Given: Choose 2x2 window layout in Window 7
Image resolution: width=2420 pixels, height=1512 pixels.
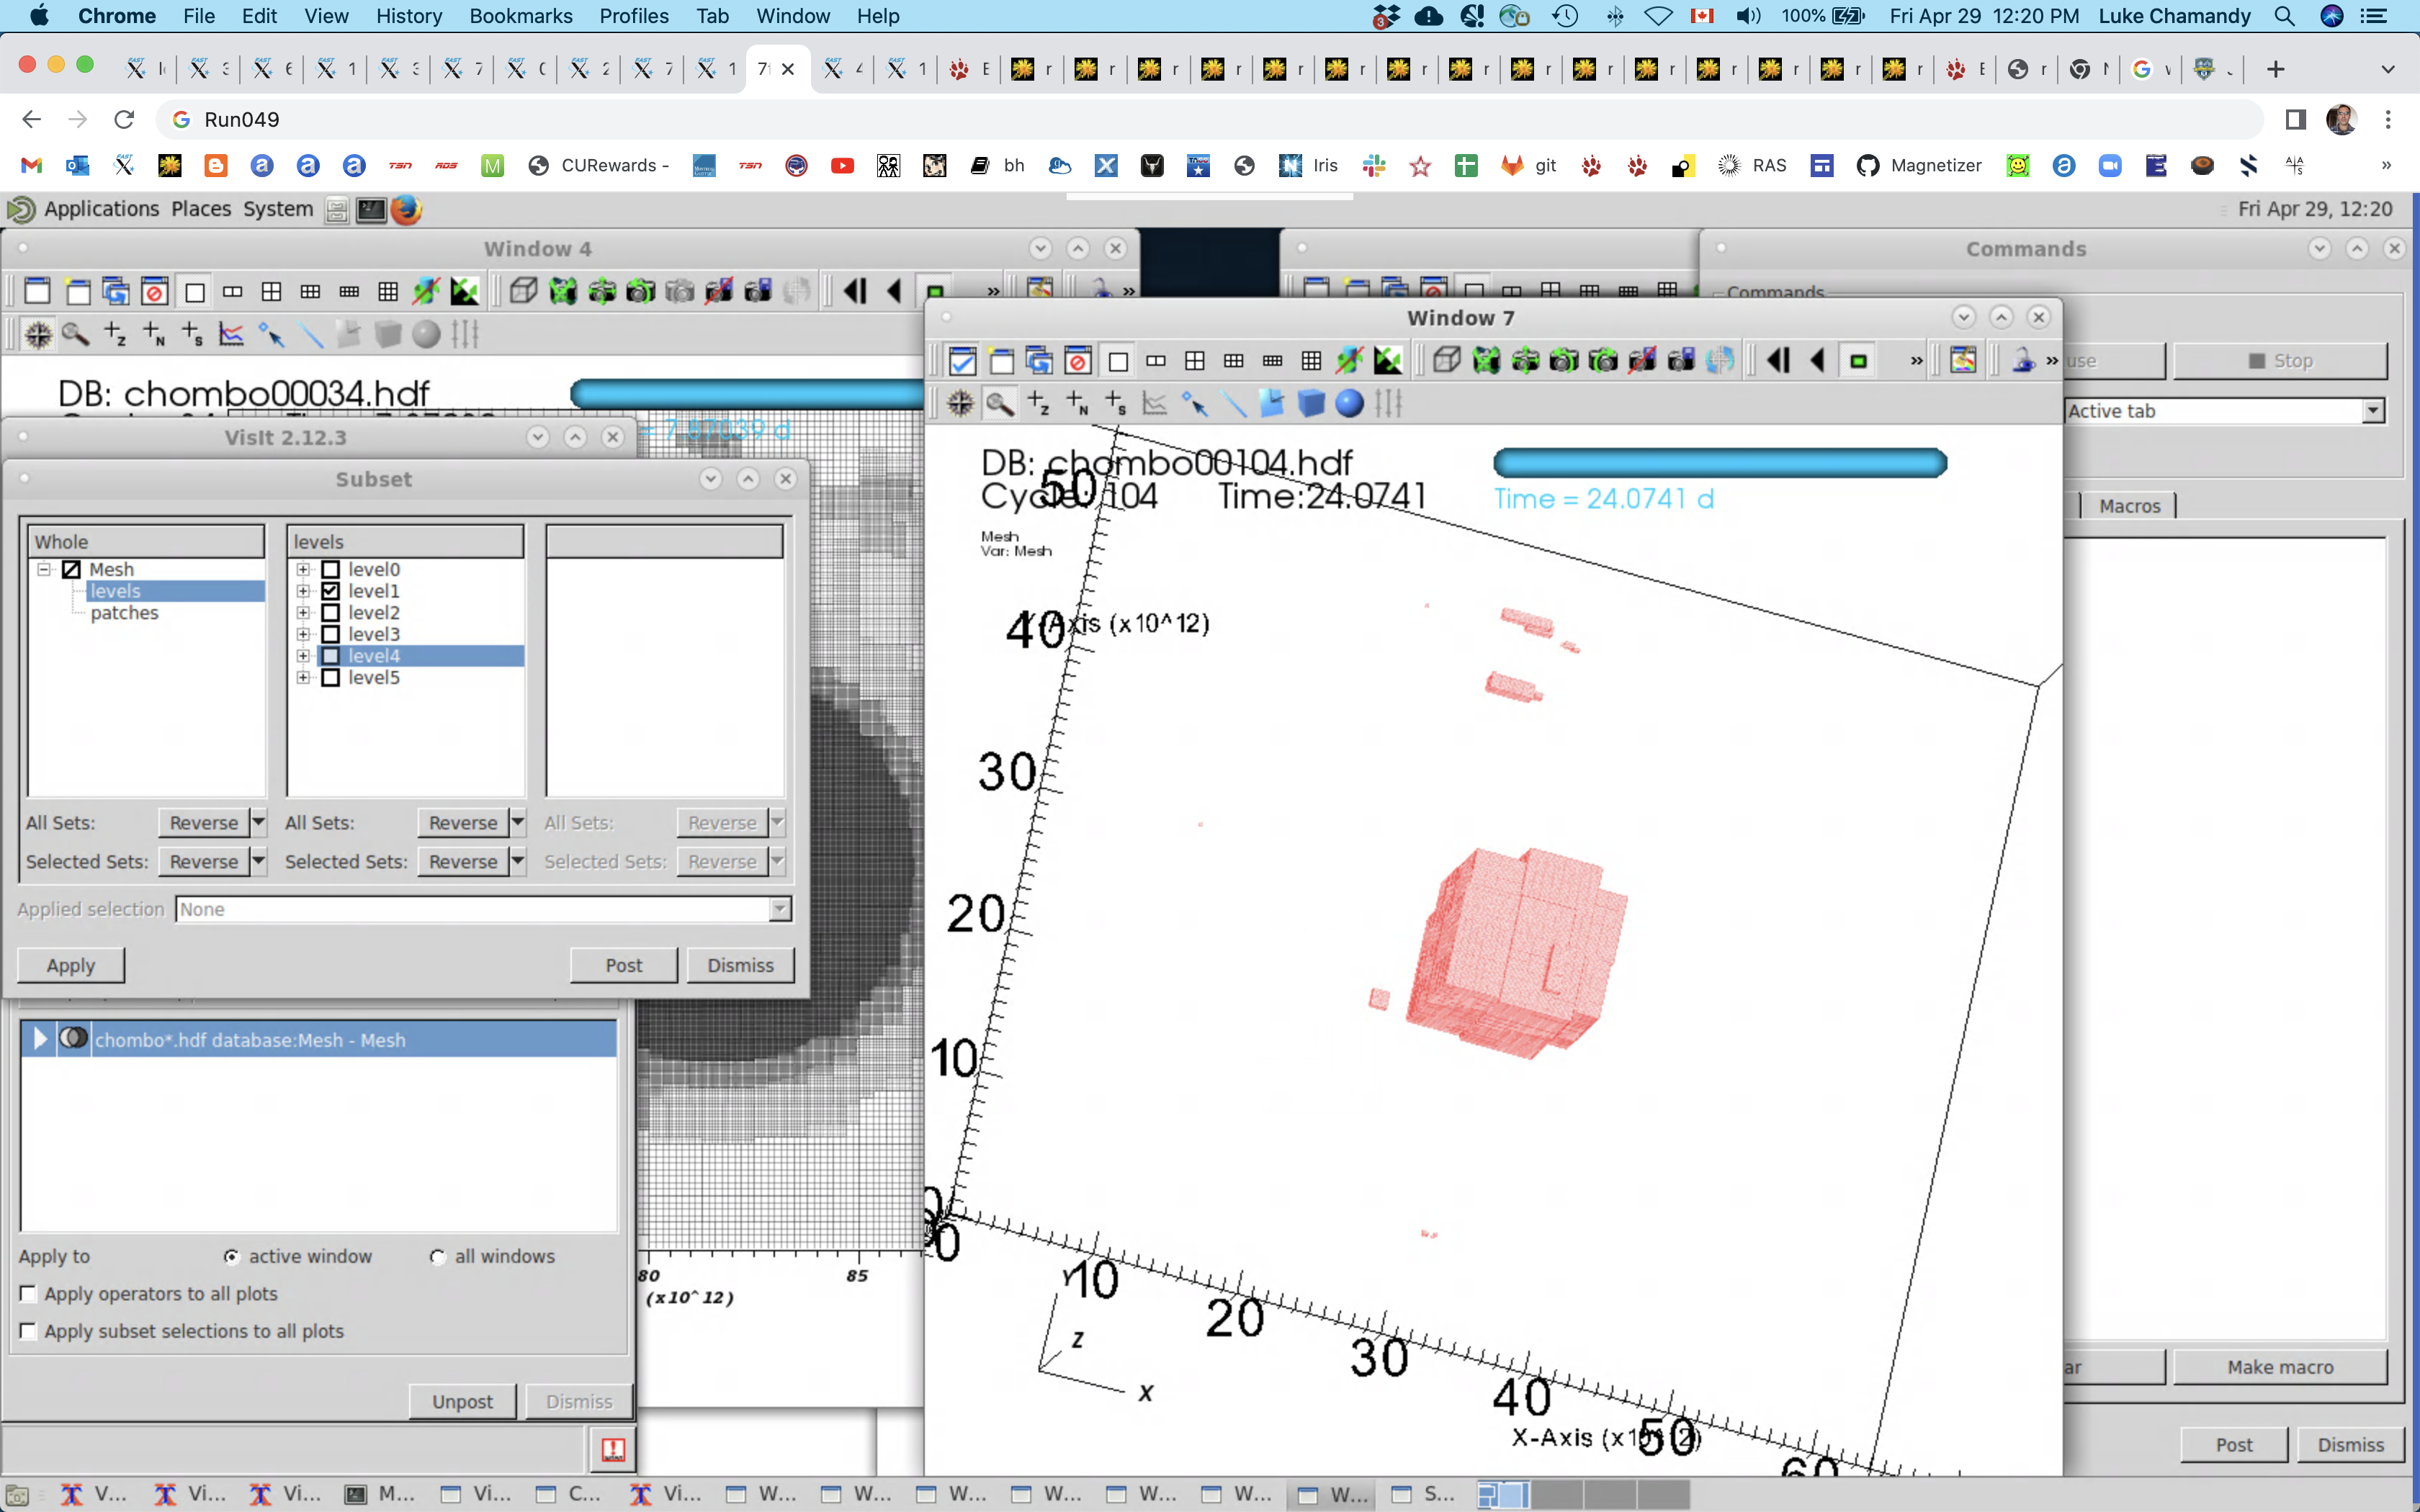Looking at the screenshot, I should coord(1194,361).
